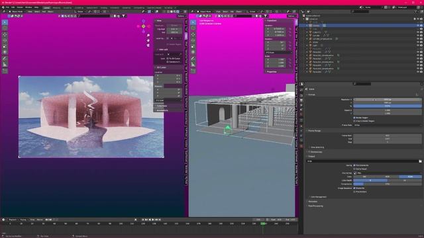The width and height of the screenshot is (424, 238).
Task: Click the output path folder browse icon
Action: coord(420,161)
